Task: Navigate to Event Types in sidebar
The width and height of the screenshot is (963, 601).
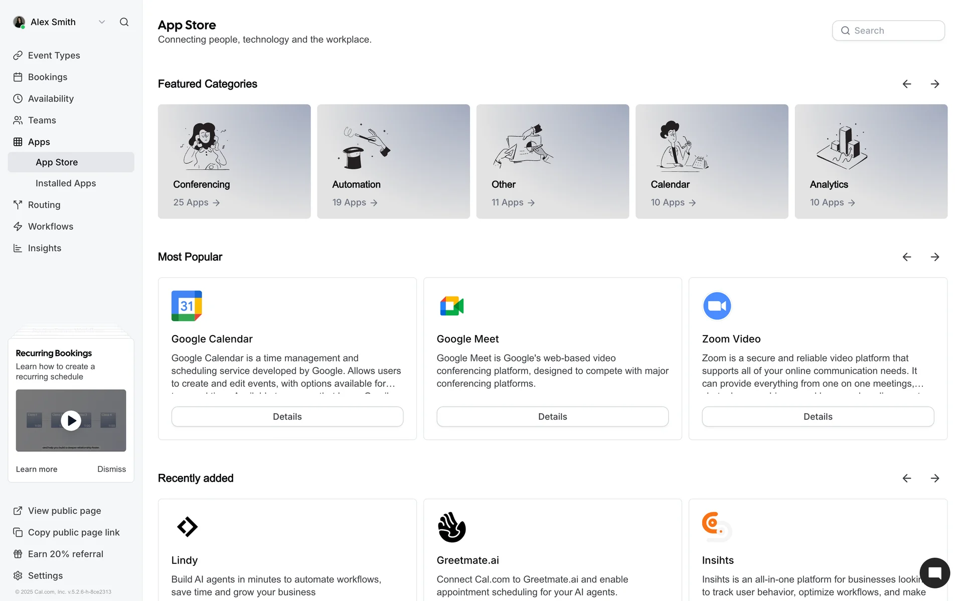Action: pyautogui.click(x=54, y=56)
